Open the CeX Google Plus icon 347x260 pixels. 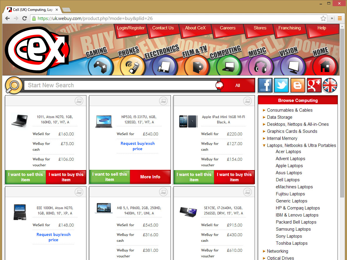(314, 85)
